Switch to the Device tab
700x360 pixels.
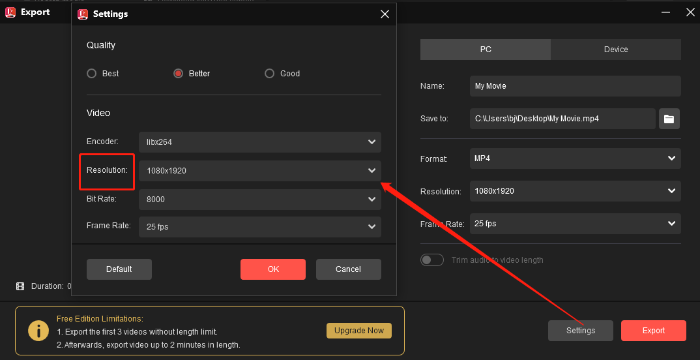616,50
